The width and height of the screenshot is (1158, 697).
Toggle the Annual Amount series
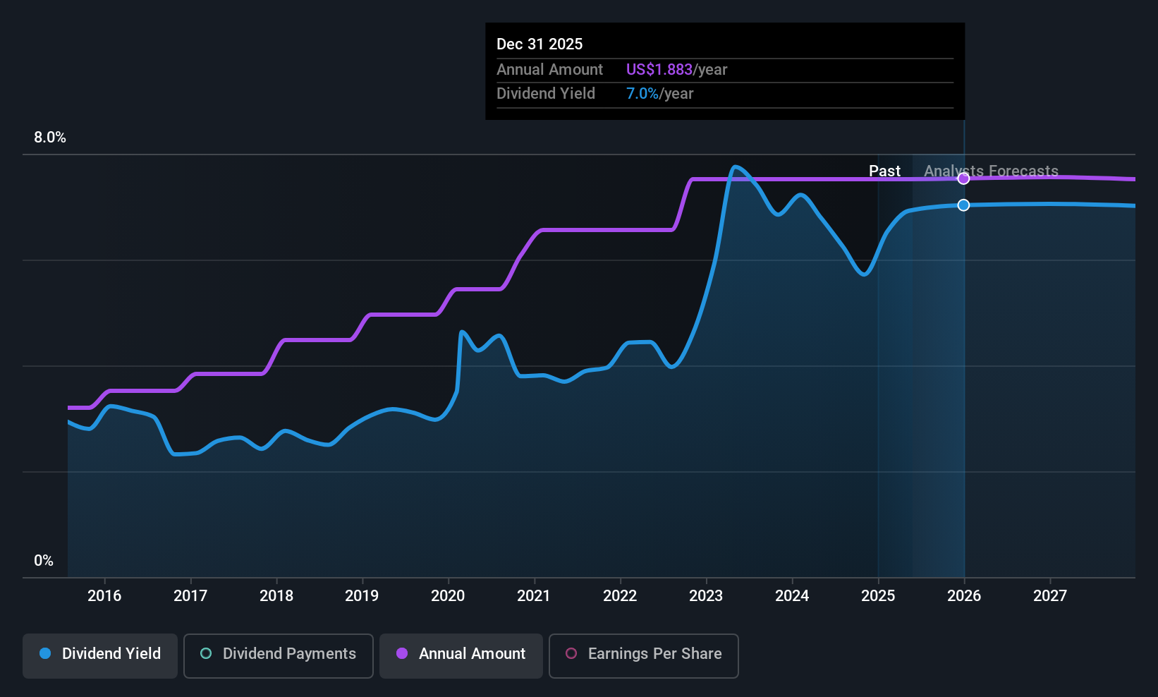coord(461,656)
